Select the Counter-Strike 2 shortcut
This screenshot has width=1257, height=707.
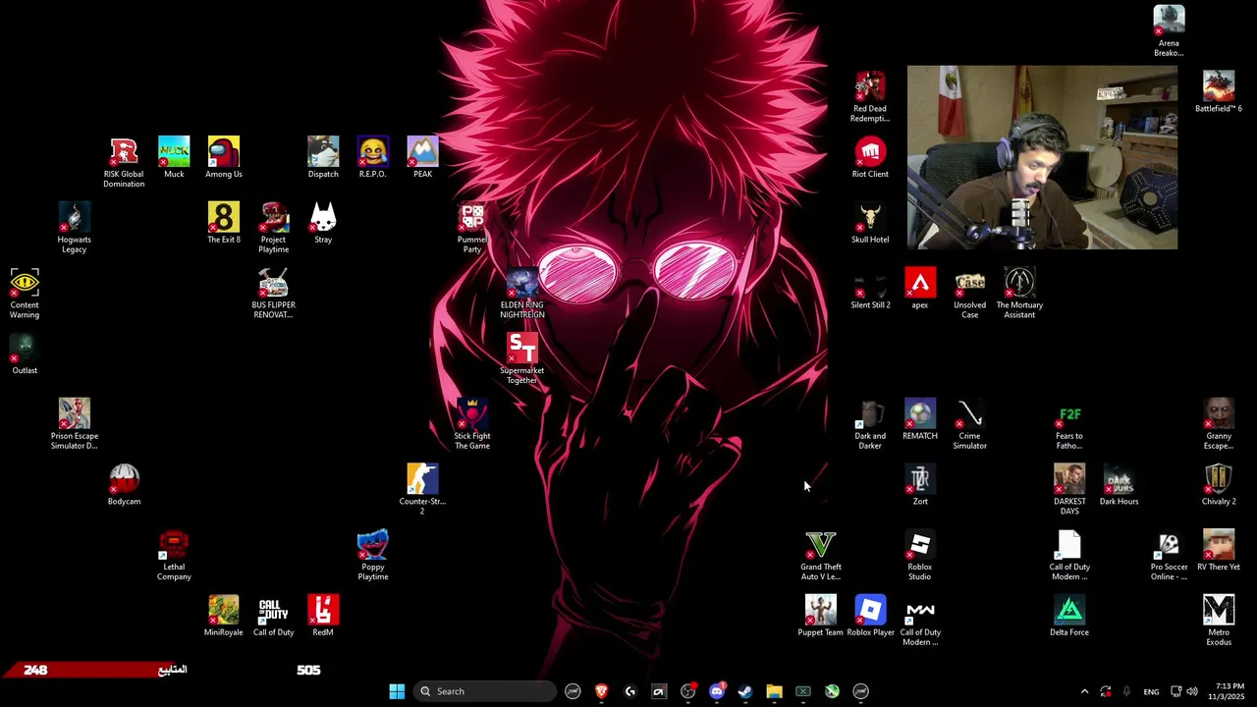tap(422, 490)
